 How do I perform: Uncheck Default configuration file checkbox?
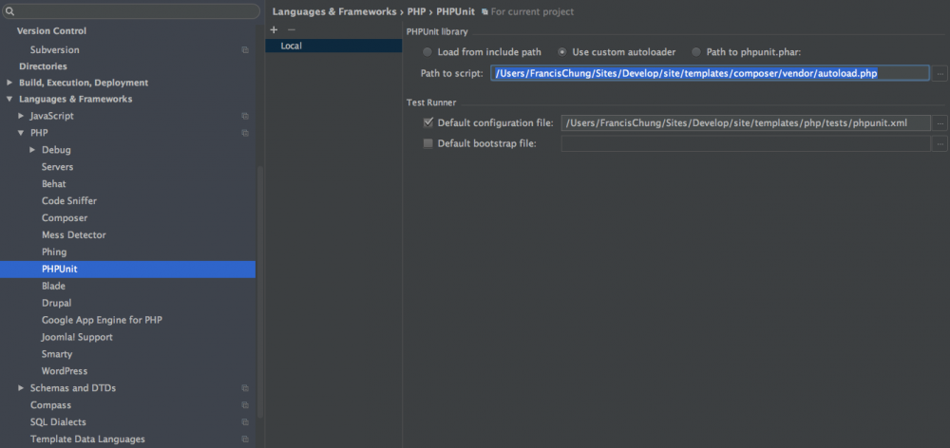(x=428, y=122)
